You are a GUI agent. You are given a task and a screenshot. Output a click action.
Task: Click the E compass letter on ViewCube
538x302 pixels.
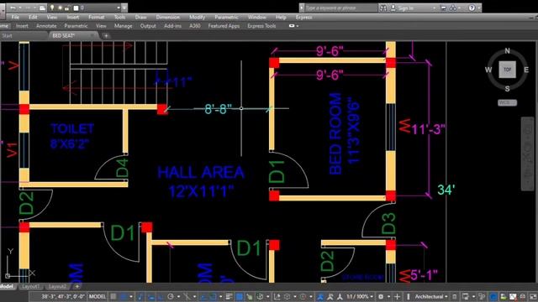click(526, 70)
